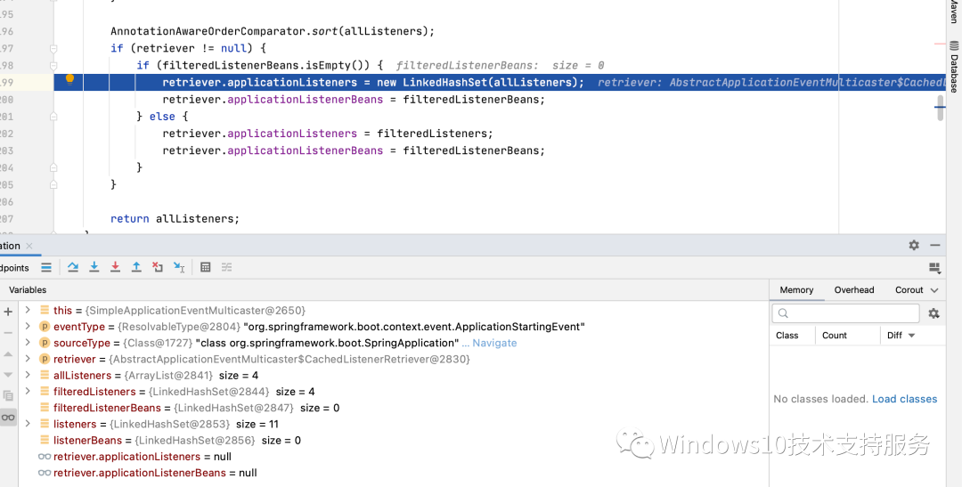This screenshot has width=962, height=487.
Task: Open the Database side tool window
Action: (954, 67)
